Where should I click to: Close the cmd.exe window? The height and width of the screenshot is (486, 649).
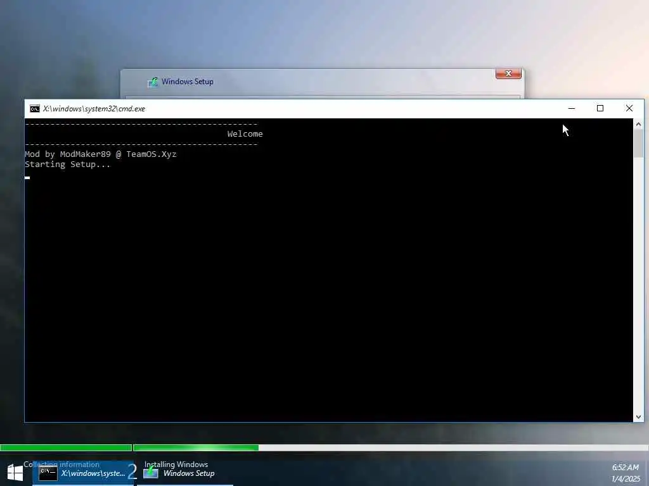pyautogui.click(x=629, y=108)
